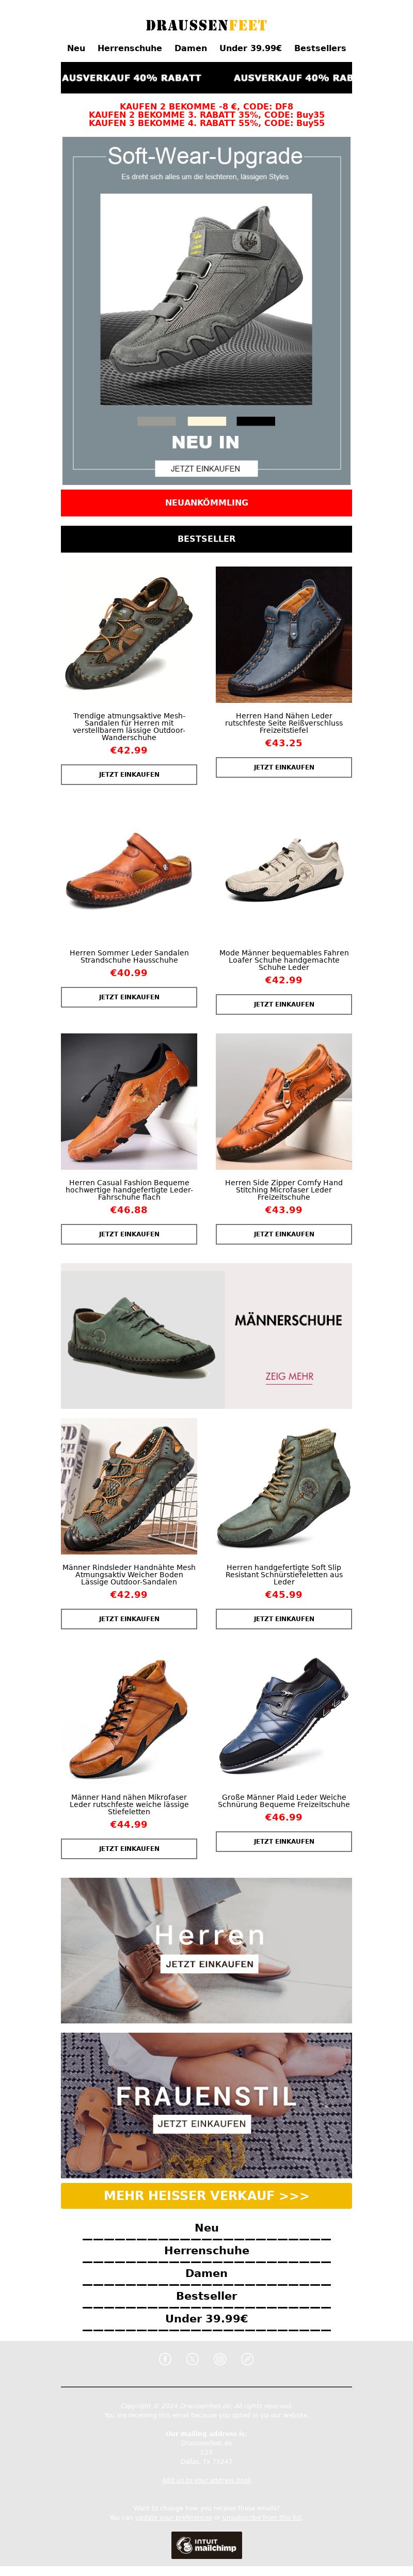Open the Facebook icon in the footer
The image size is (413, 2576).
[165, 2358]
